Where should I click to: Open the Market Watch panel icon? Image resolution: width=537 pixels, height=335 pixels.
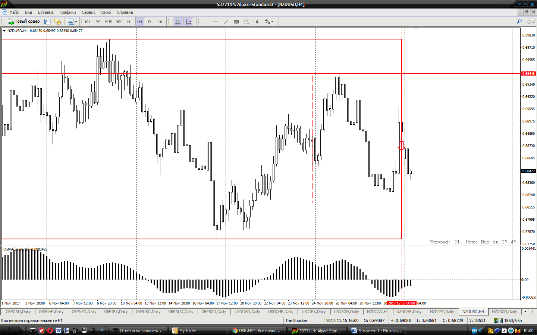pos(47,22)
